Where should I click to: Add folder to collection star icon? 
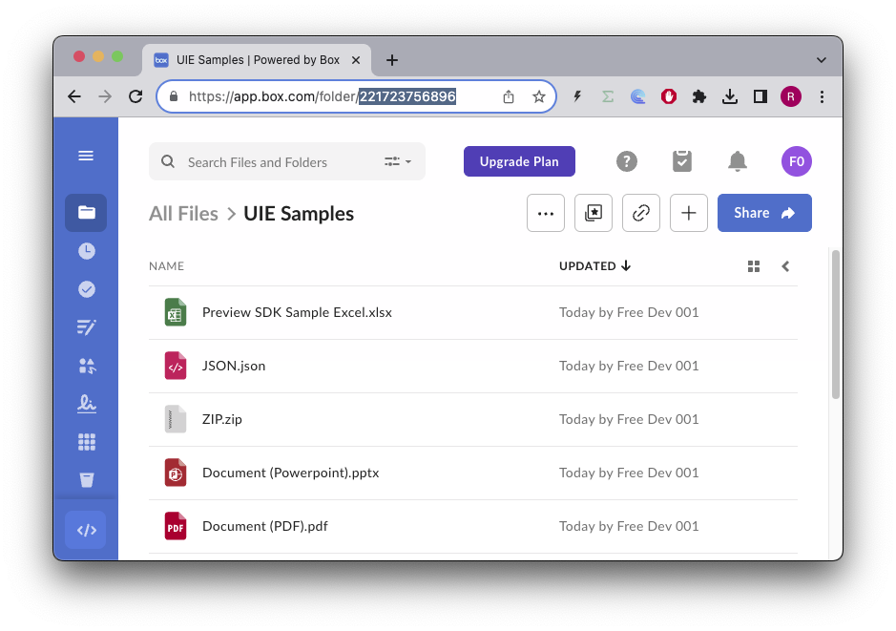tap(594, 213)
